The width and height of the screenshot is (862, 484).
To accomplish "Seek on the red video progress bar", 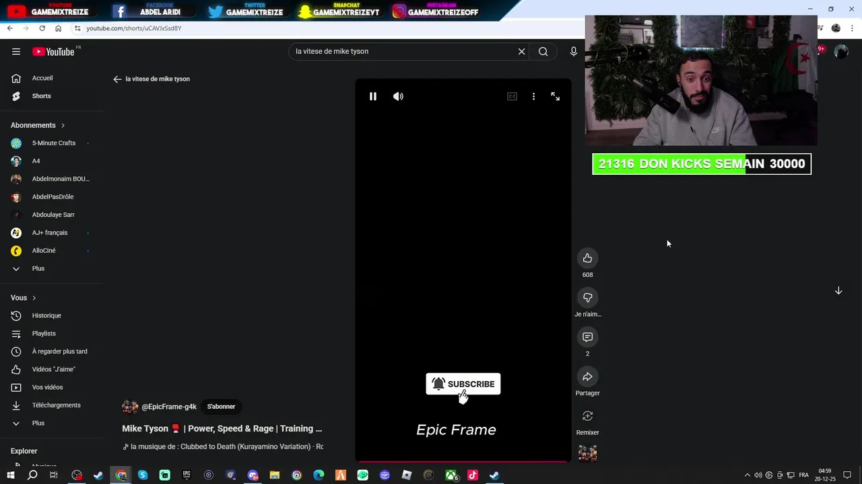I will pyautogui.click(x=463, y=461).
